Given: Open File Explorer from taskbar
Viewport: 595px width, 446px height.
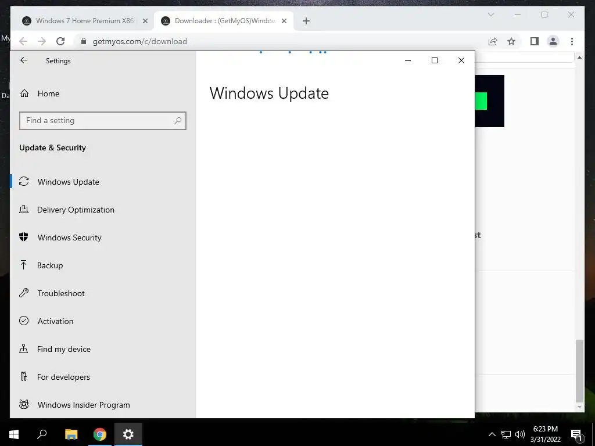Looking at the screenshot, I should tap(71, 434).
